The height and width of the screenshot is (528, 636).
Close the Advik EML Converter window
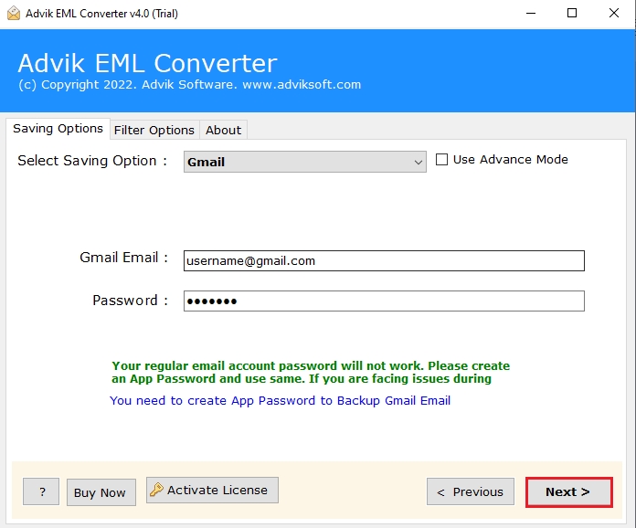point(614,14)
